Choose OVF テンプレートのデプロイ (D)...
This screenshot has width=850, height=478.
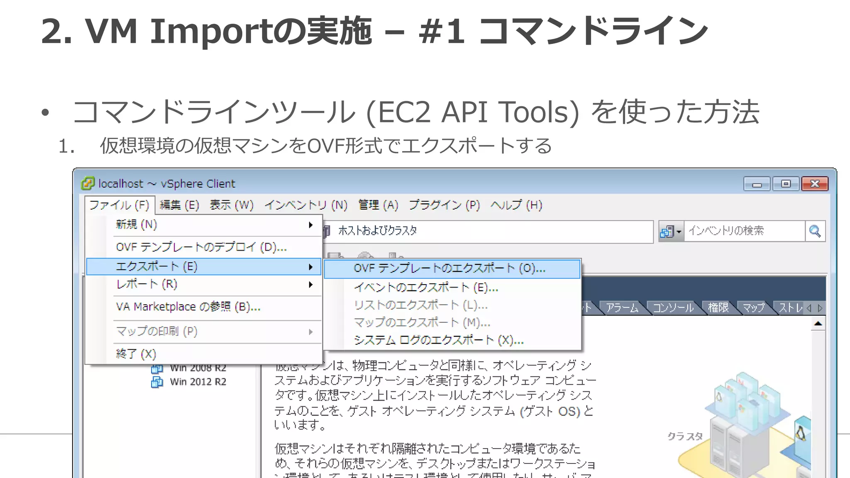tap(204, 247)
